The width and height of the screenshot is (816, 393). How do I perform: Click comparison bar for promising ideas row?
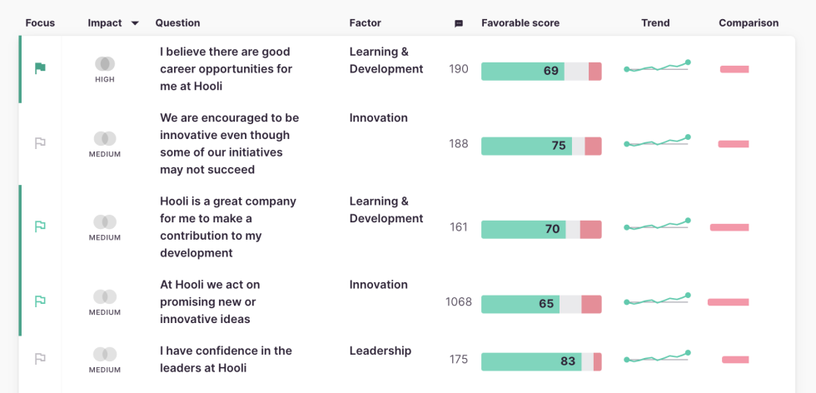[x=729, y=301]
